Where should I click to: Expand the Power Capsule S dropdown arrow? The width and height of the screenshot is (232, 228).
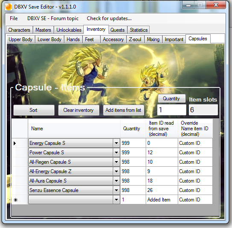pyautogui.click(x=117, y=153)
